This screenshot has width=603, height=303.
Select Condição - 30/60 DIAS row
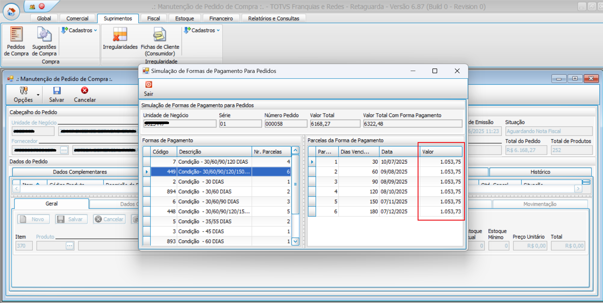[x=217, y=192]
